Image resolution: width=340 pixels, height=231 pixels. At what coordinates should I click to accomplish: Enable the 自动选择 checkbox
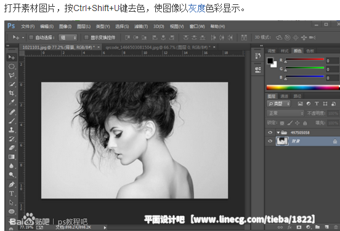click(31, 37)
